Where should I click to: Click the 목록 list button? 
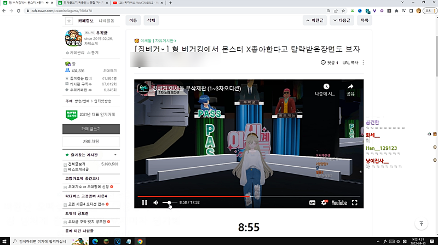click(364, 20)
